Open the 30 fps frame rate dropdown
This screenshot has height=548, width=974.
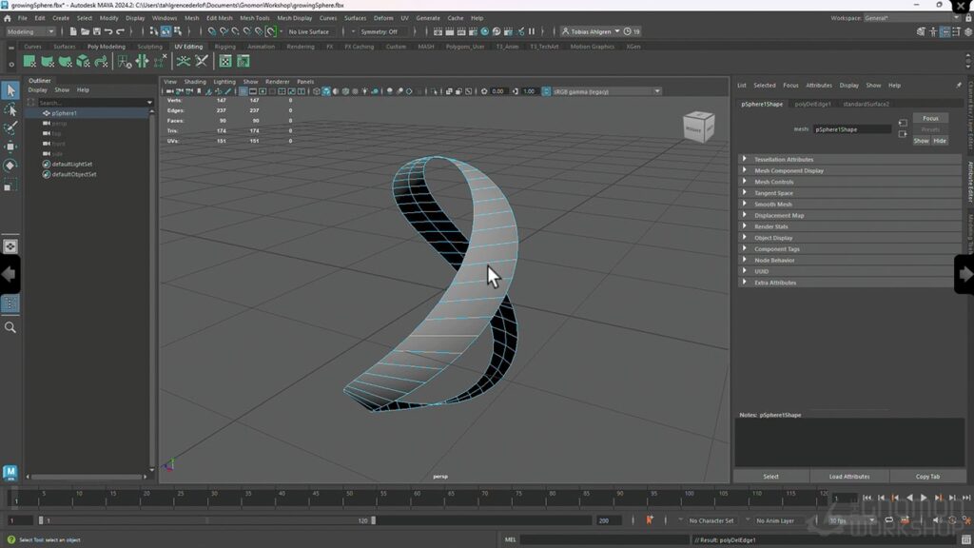pyautogui.click(x=851, y=520)
